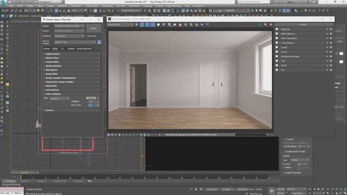This screenshot has width=347, height=195.
Task: Click the Set Key button
Action: 281,193
